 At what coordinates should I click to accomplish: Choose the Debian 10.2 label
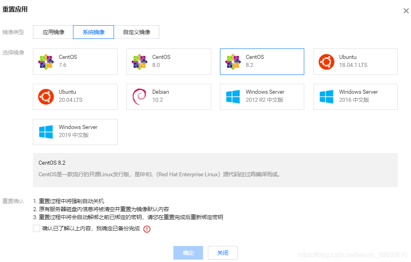pos(161,96)
